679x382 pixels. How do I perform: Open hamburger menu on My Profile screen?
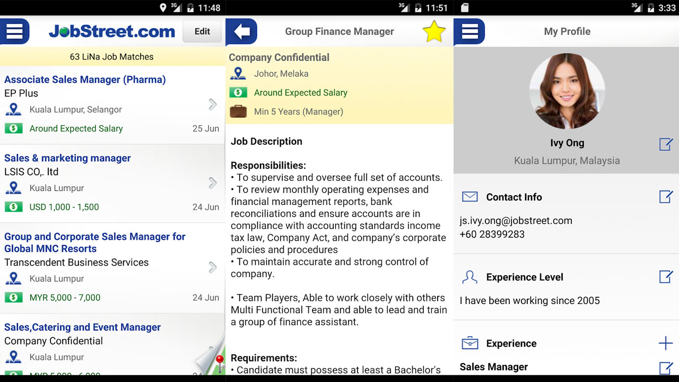(469, 31)
